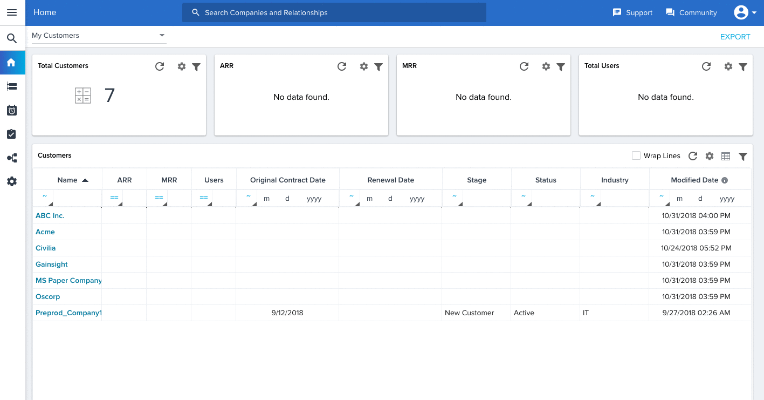Select 10/24/2018 05:52 PM modified date
This screenshot has height=400, width=764.
(696, 248)
